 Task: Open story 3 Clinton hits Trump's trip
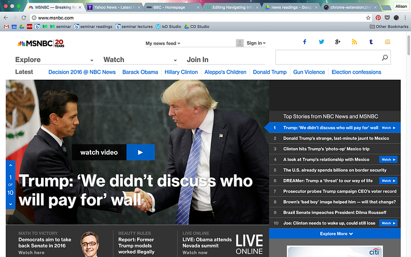pyautogui.click(x=326, y=149)
